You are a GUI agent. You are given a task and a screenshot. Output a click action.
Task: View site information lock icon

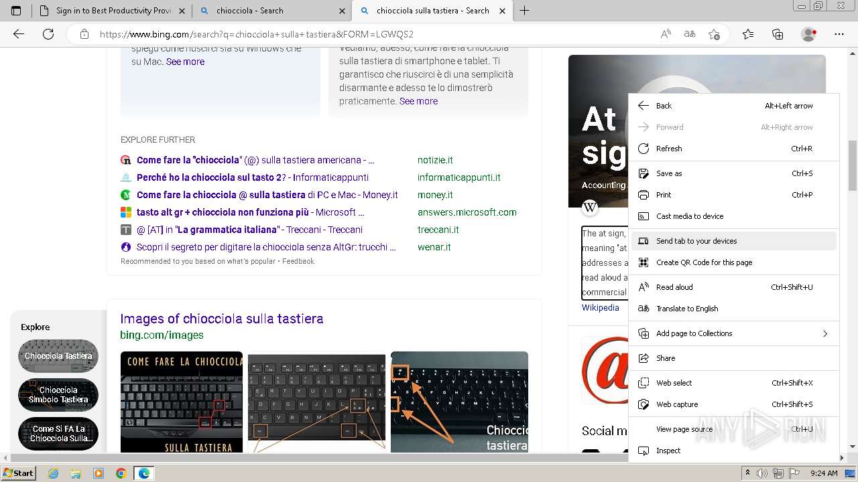[x=84, y=34]
